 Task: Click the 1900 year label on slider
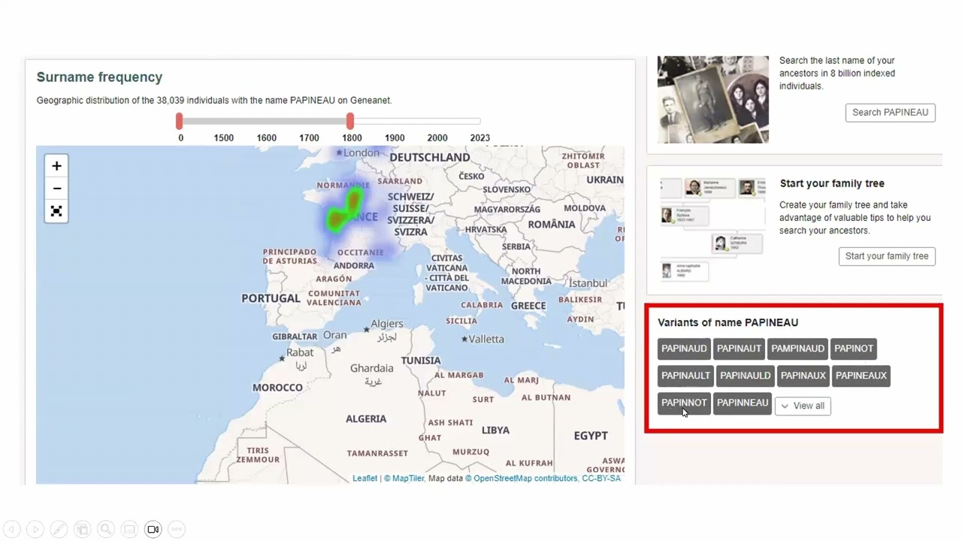(395, 138)
